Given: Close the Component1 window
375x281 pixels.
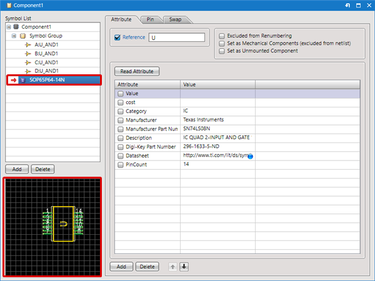Looking at the screenshot, I should click(369, 5).
